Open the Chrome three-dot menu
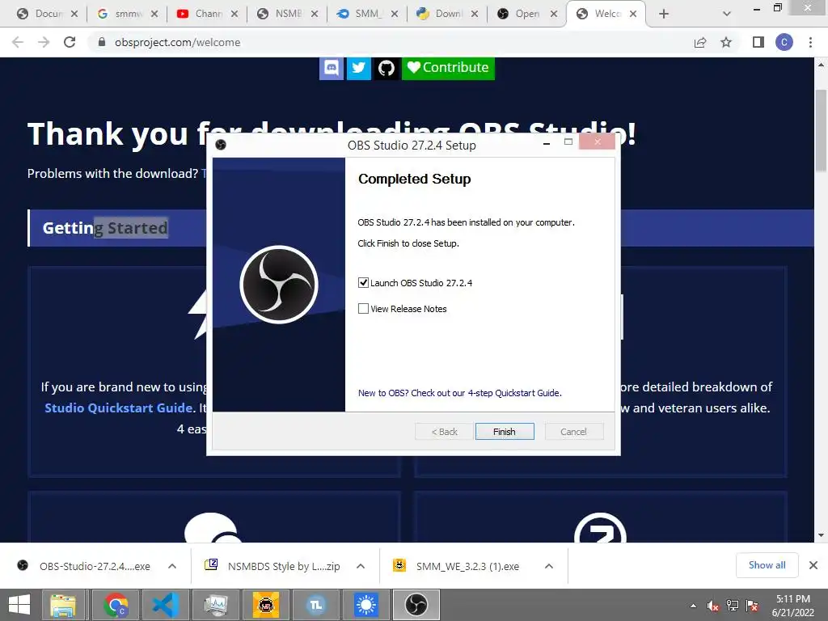Image resolution: width=828 pixels, height=621 pixels. (x=810, y=42)
